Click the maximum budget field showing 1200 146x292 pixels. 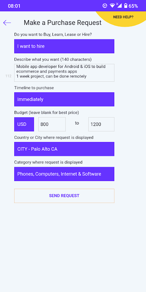(x=101, y=124)
